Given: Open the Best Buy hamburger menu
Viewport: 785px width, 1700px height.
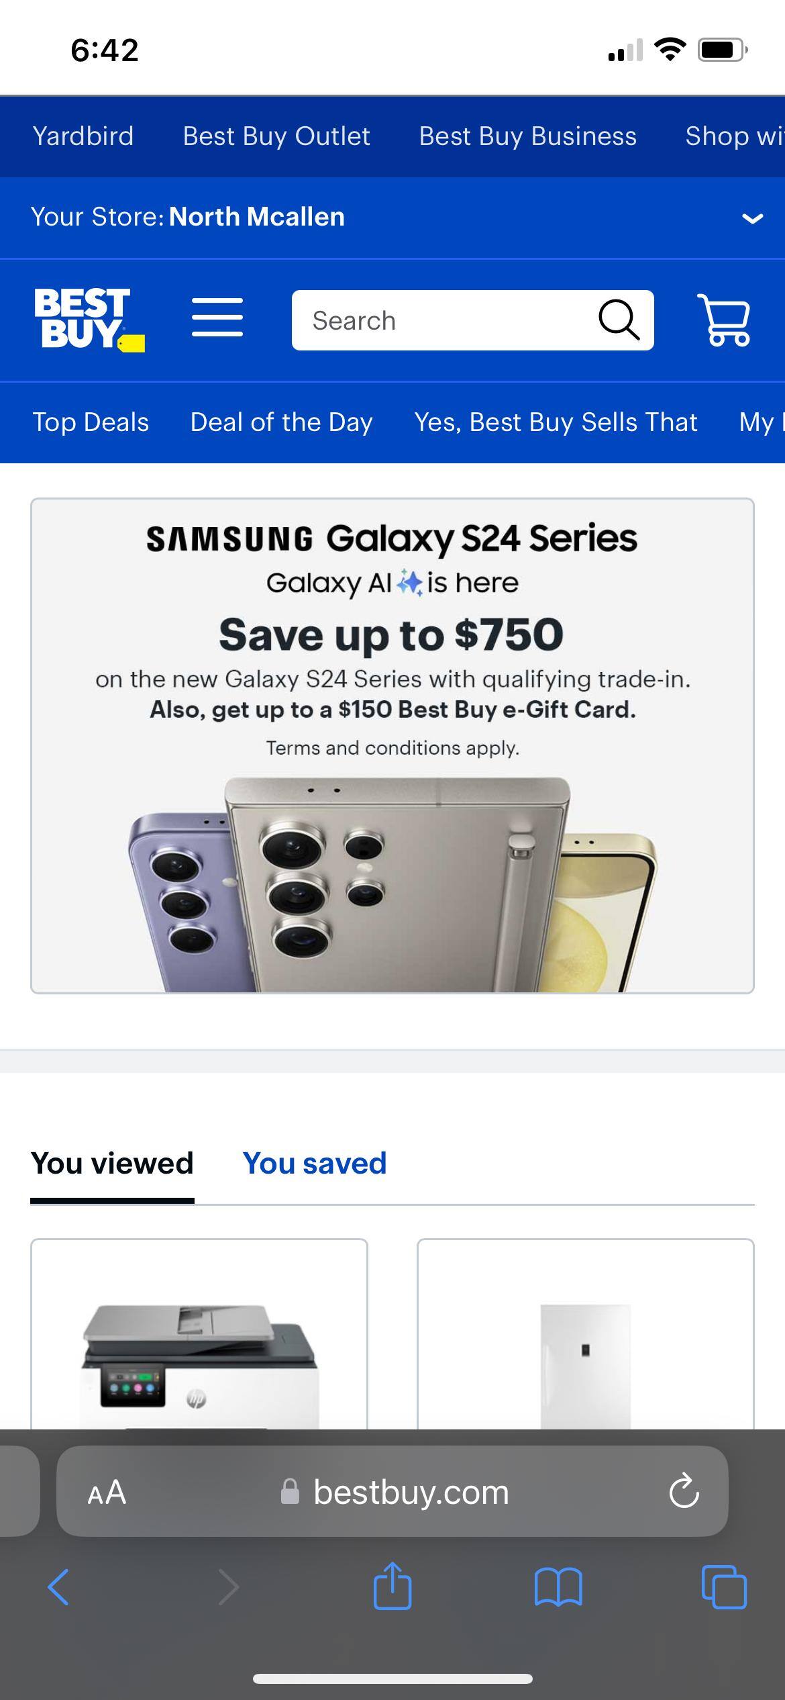Looking at the screenshot, I should click(x=217, y=320).
